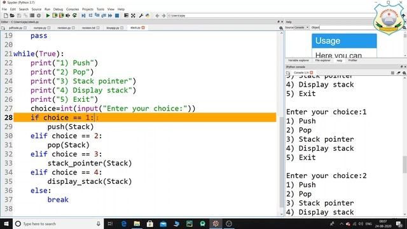This screenshot has width=407, height=229.
Task: Switch to the revision.txt editor tab
Action: tap(88, 27)
